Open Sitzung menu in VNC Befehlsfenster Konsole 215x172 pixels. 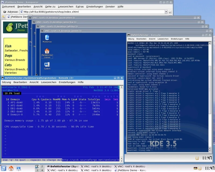(131, 39)
